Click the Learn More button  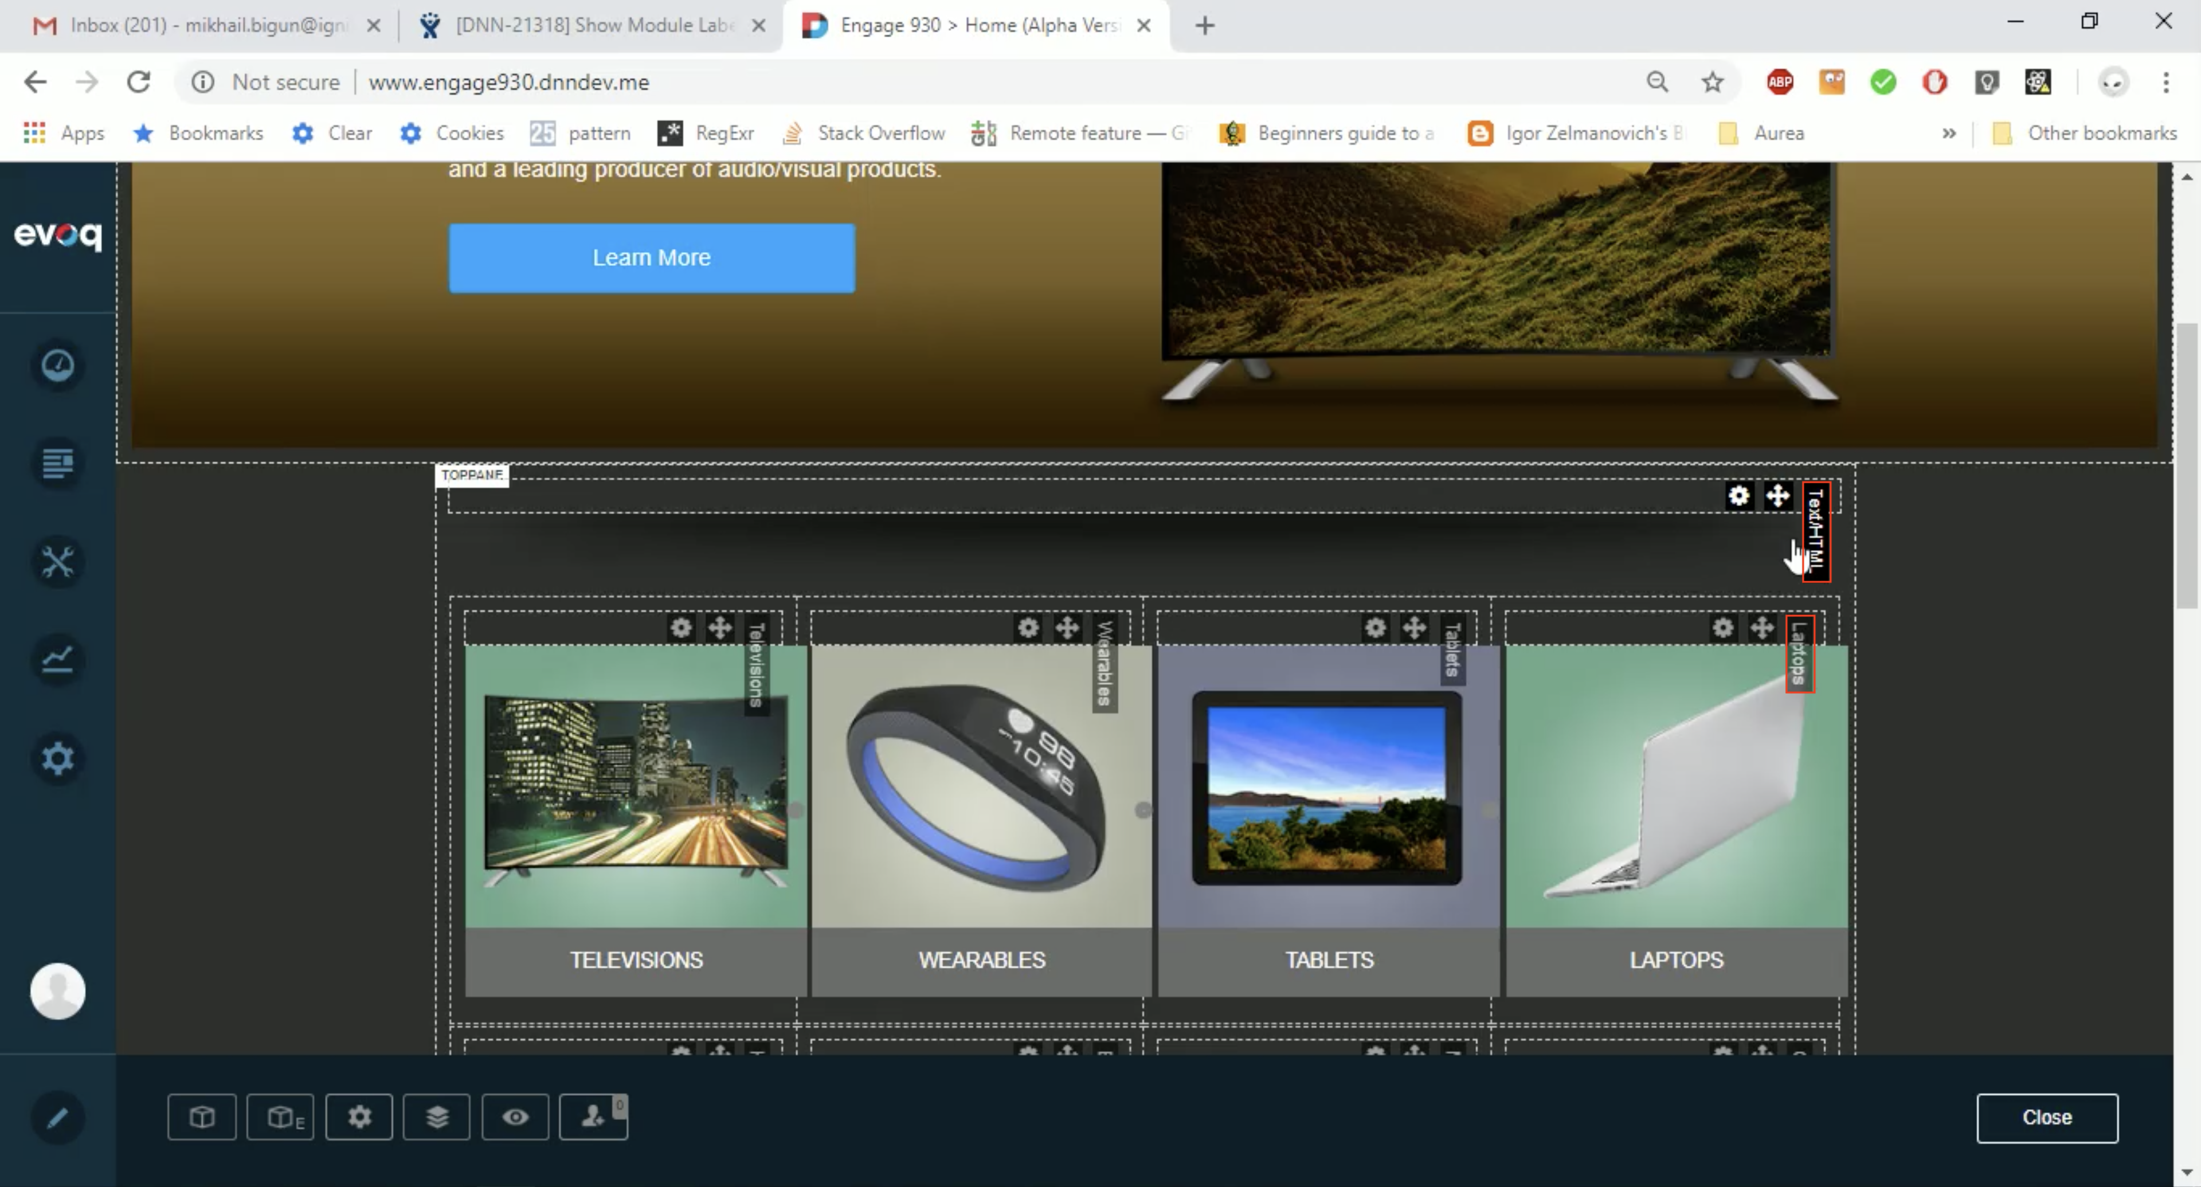(x=652, y=258)
